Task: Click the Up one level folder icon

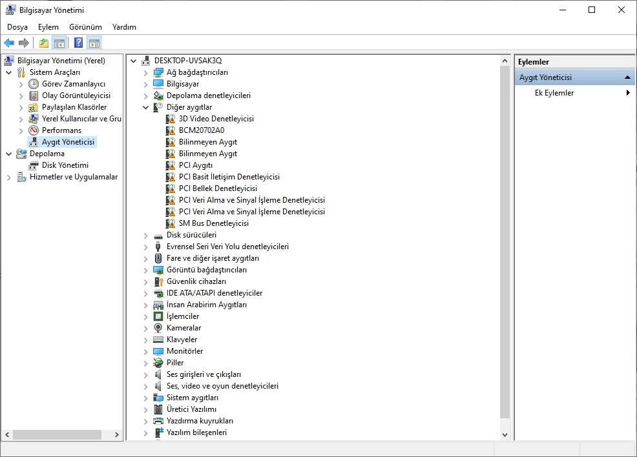Action: click(43, 43)
